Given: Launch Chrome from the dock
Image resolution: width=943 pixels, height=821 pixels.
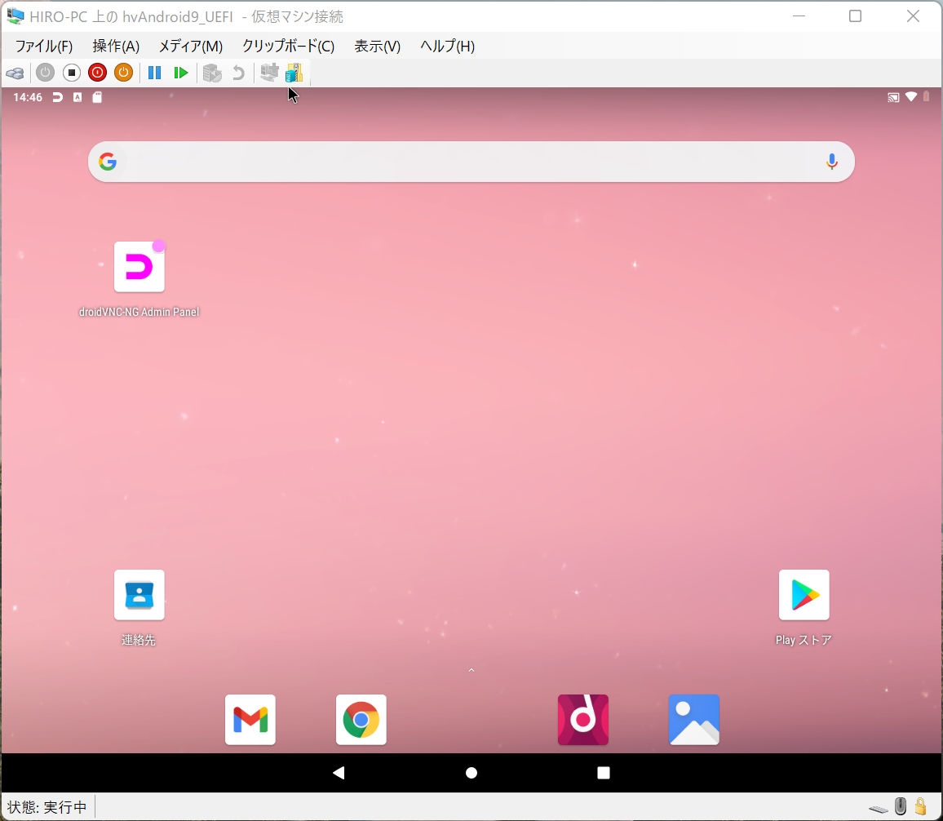Looking at the screenshot, I should click(x=361, y=720).
